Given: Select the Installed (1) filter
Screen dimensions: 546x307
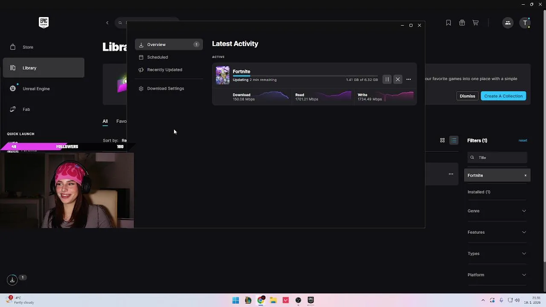Looking at the screenshot, I should (479, 192).
